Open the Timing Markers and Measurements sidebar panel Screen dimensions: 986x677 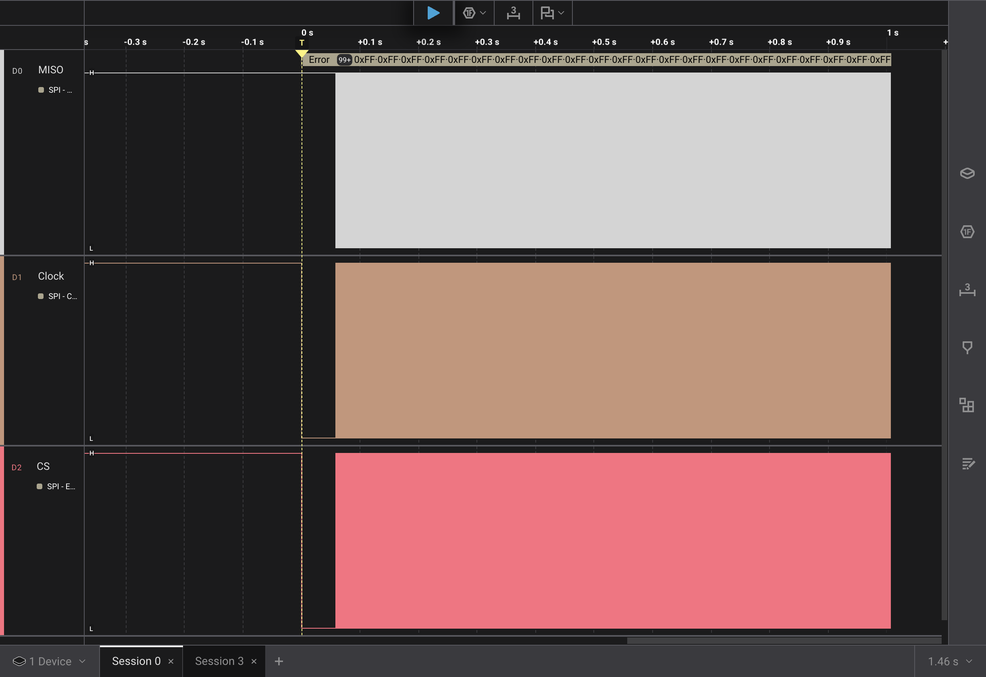967,290
